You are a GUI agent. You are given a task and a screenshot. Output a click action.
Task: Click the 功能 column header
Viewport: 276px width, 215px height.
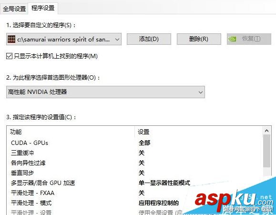pos(16,132)
